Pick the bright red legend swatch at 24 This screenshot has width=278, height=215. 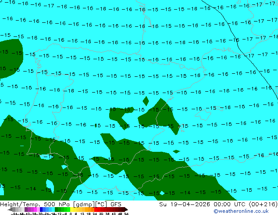96,209
